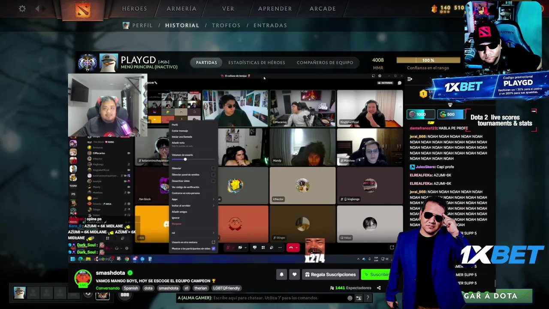This screenshot has width=549, height=309.
Task: Click the Confianza en el rango bar
Action: [x=428, y=61]
